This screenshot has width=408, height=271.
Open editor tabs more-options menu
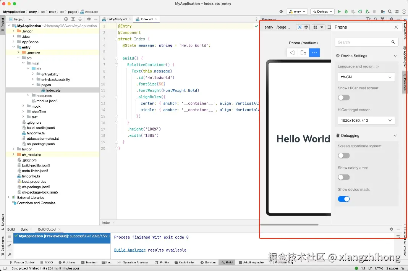pyautogui.click(x=257, y=19)
